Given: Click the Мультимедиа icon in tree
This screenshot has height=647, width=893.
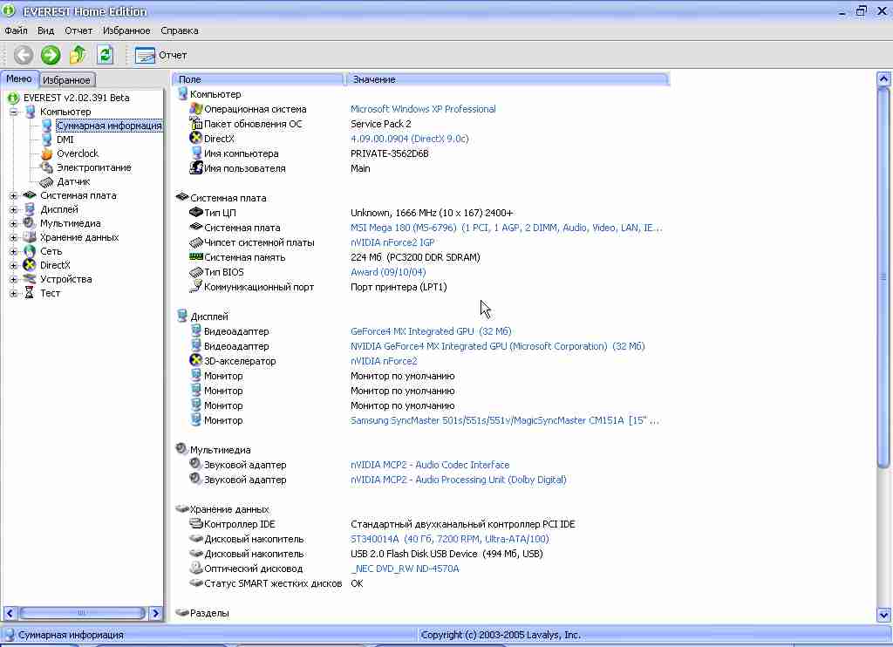Looking at the screenshot, I should [30, 223].
